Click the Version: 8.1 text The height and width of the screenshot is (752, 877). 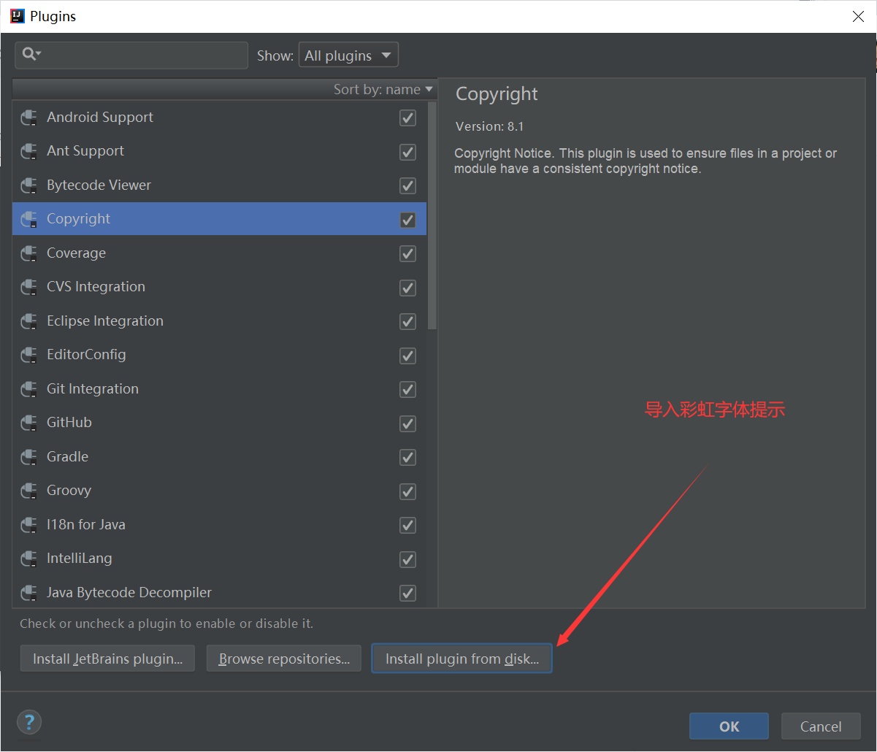tap(490, 126)
